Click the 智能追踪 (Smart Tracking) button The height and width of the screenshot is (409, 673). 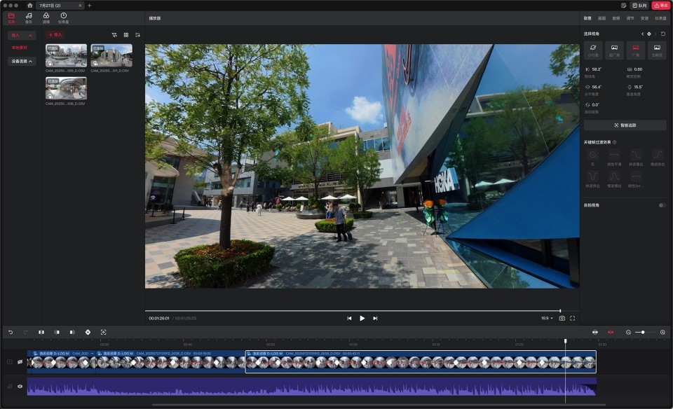[x=625, y=125]
